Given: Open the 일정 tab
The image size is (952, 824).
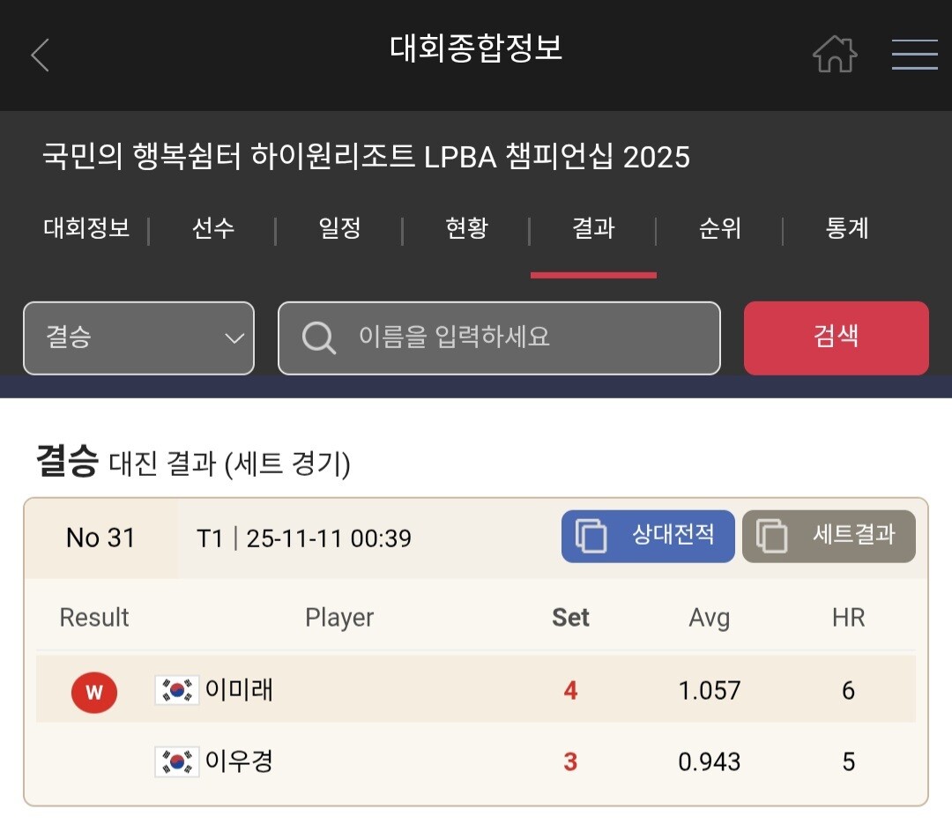Looking at the screenshot, I should [x=339, y=229].
